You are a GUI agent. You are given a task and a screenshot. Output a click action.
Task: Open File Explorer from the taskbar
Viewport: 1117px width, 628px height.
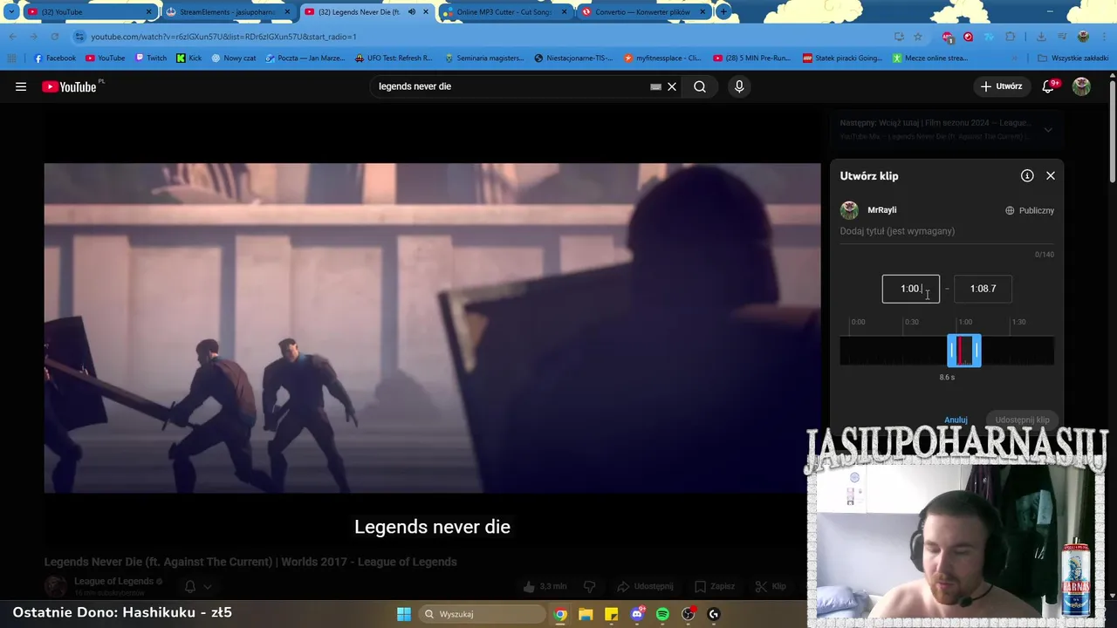[x=586, y=614]
